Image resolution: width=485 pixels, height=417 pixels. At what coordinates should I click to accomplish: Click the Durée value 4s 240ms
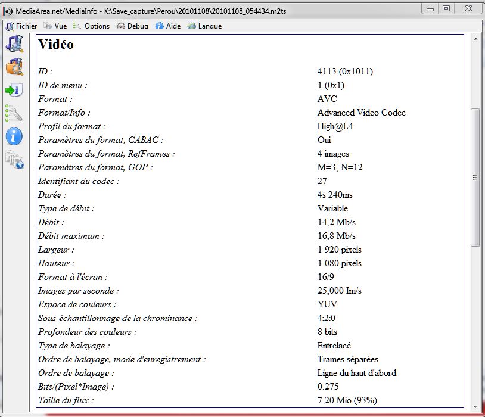335,195
